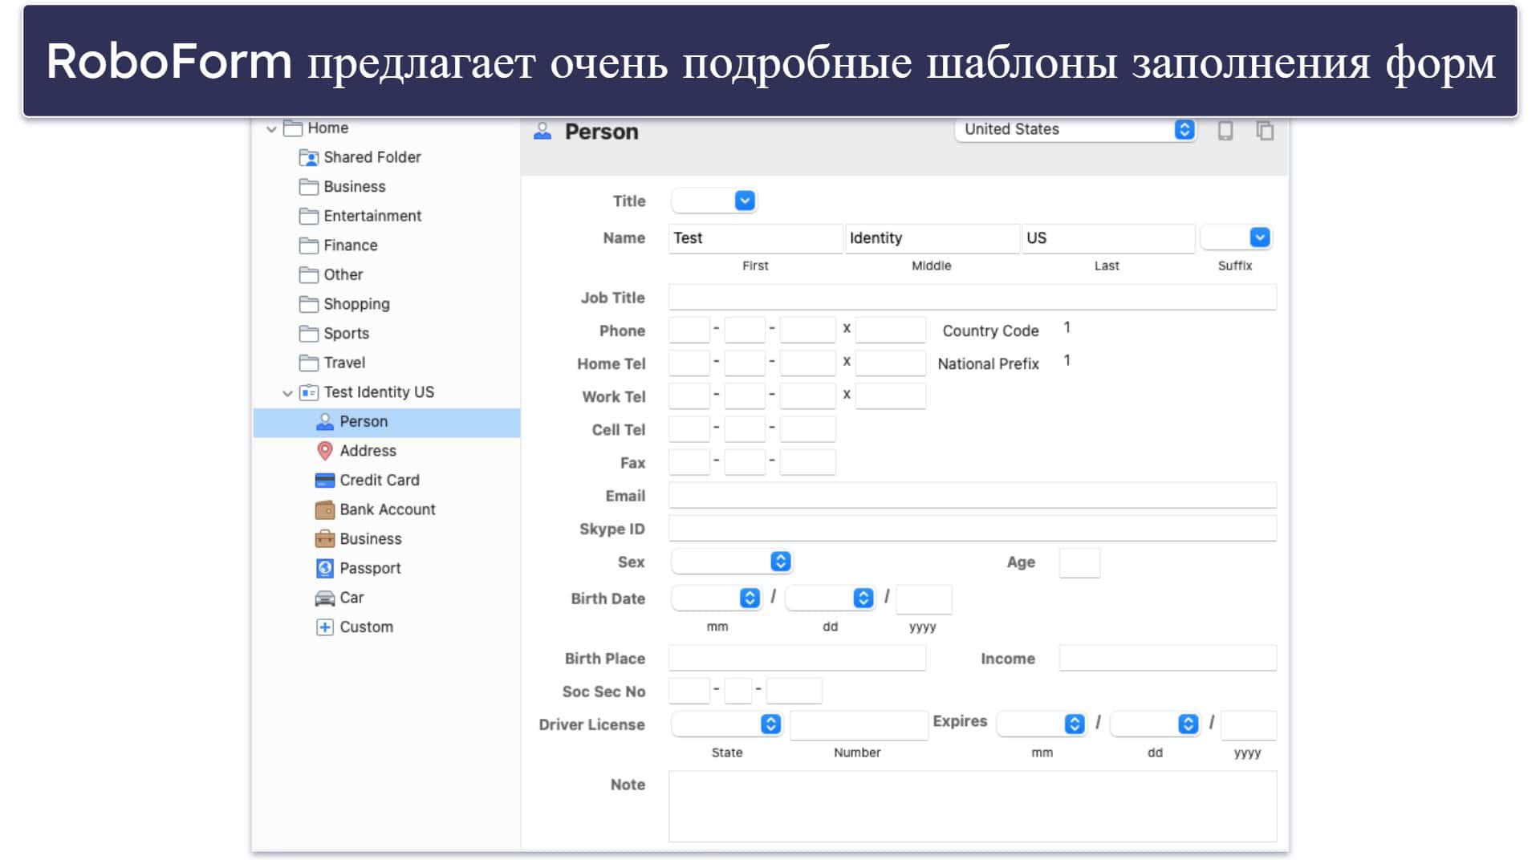Click the Home folder icon
Image resolution: width=1540 pixels, height=860 pixels.
click(x=293, y=128)
